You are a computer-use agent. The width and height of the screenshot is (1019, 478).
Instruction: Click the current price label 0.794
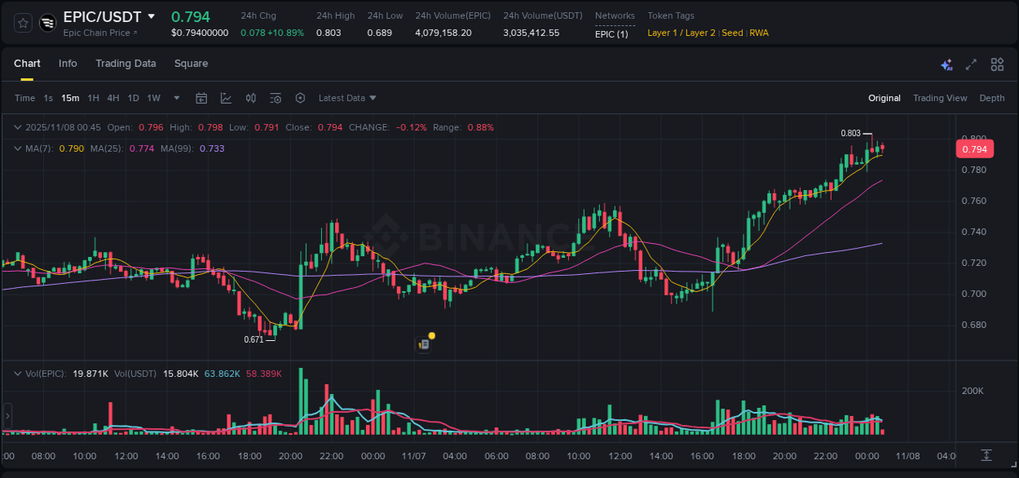click(975, 148)
